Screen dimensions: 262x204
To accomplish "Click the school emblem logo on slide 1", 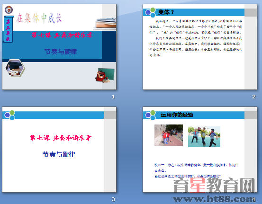I will 9,9.
